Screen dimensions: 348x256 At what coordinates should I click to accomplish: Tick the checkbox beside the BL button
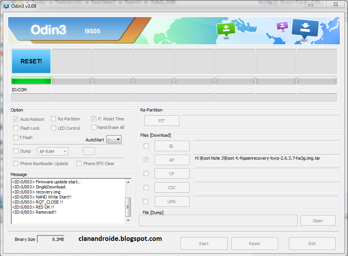coord(146,146)
